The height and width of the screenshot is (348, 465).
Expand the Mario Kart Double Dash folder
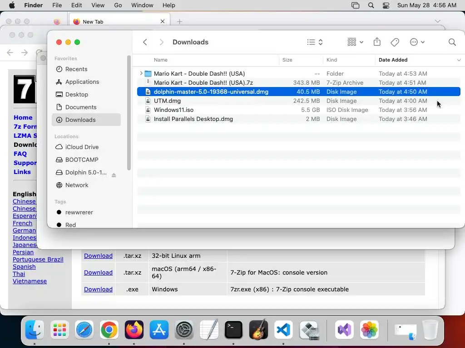coord(141,73)
